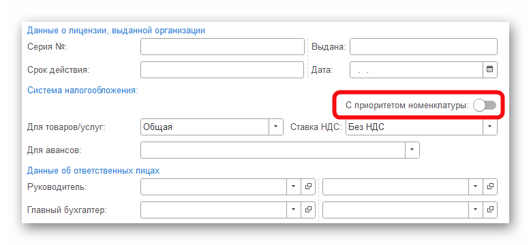Click the Система налогообложения heading
Viewport: 531px width, 245px height.
(82, 91)
